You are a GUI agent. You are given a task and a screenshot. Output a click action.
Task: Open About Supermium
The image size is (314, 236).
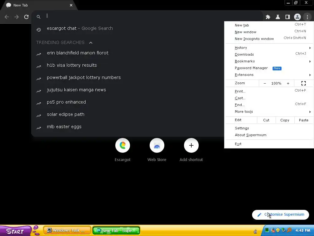click(x=269, y=135)
